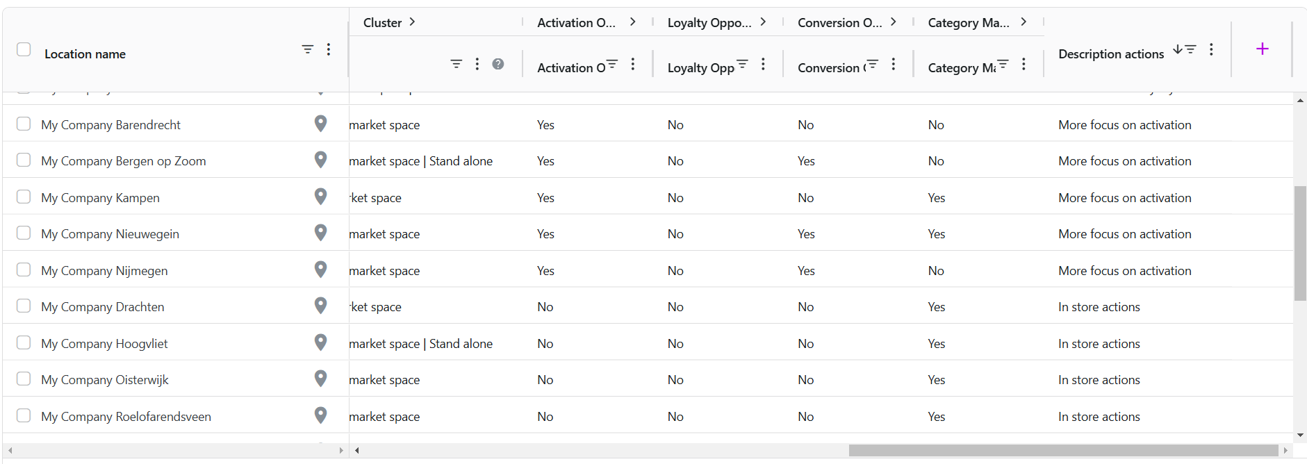Click the Cluster column help question icon
Screen dimensions: 1307x464
(498, 64)
